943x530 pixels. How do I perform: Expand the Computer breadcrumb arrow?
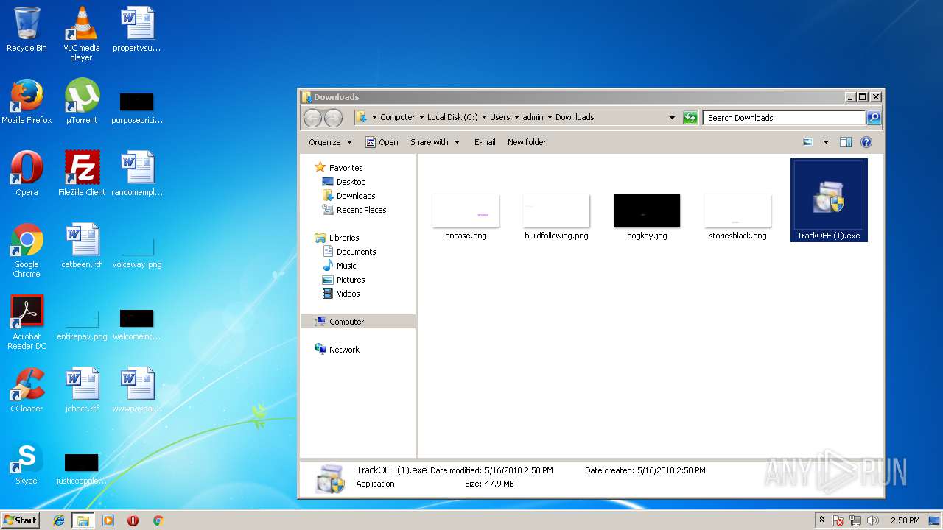click(421, 118)
